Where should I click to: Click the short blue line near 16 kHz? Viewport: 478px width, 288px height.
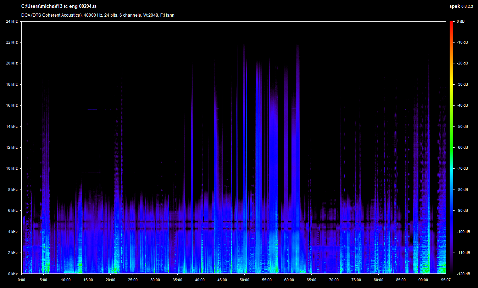(92, 109)
